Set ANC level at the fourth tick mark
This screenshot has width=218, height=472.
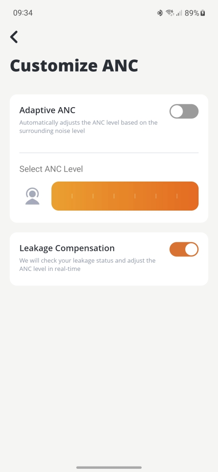135,196
